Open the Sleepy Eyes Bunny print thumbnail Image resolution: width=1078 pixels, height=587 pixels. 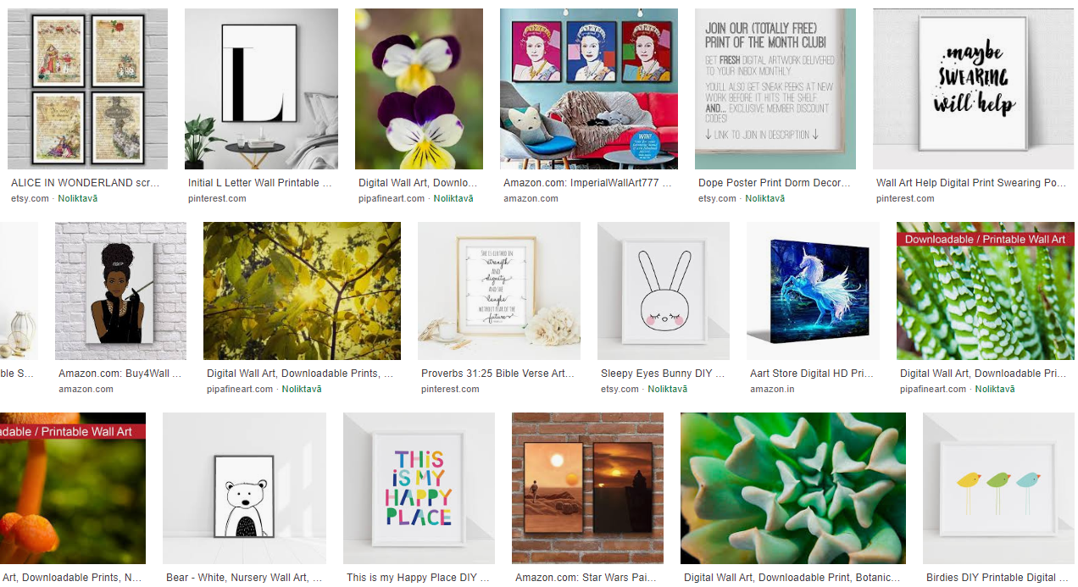[664, 291]
